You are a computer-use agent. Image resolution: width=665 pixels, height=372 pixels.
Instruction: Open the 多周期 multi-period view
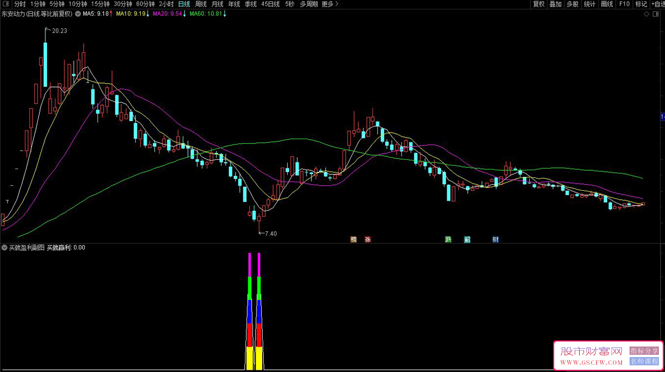pos(309,4)
